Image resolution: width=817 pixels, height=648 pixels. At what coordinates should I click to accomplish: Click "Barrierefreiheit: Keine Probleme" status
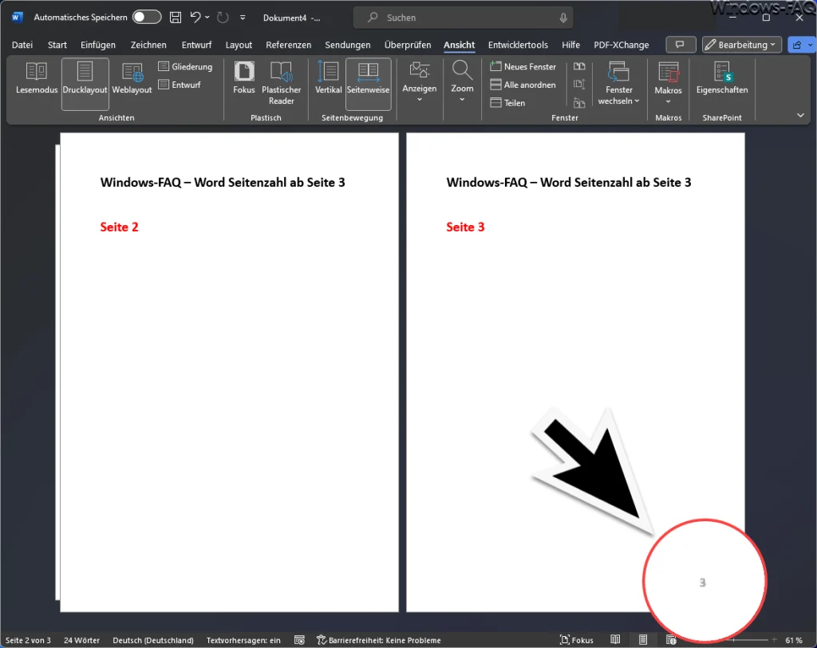[x=379, y=640]
